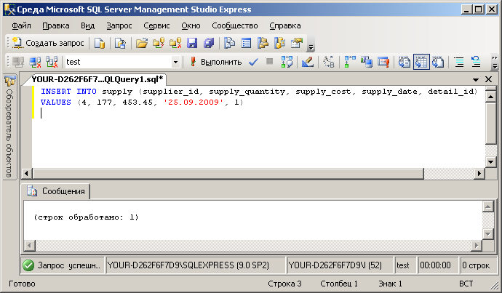The image size is (502, 293).
Task: Select the YOUR-D262F6F7...QLQuery1.sql* tab
Action: coord(96,79)
